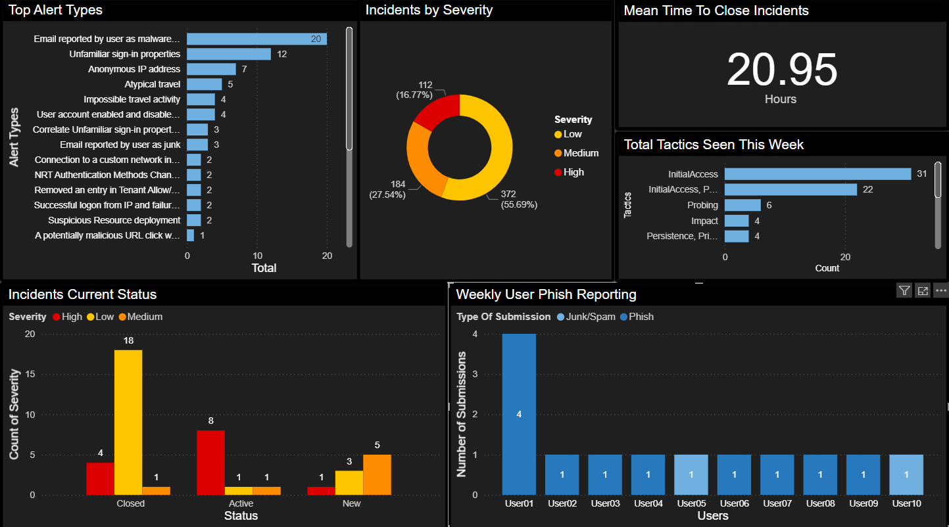
Task: Click the User10 Junk/Spam bar
Action: pyautogui.click(x=906, y=474)
